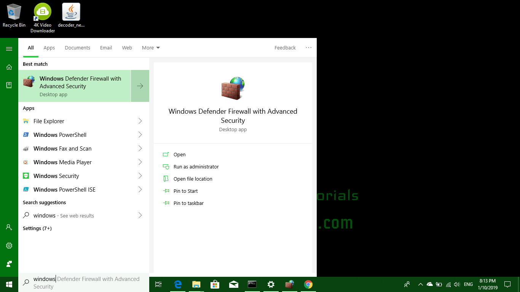Click the Feedback link in the search header
The height and width of the screenshot is (292, 520).
[x=285, y=48]
